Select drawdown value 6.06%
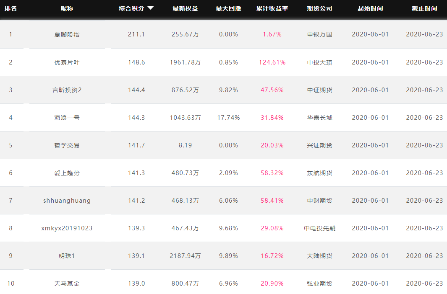The width and height of the screenshot is (447, 294). tap(229, 201)
